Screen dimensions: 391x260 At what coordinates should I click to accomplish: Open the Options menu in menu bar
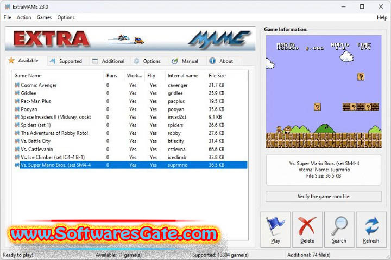pos(66,17)
